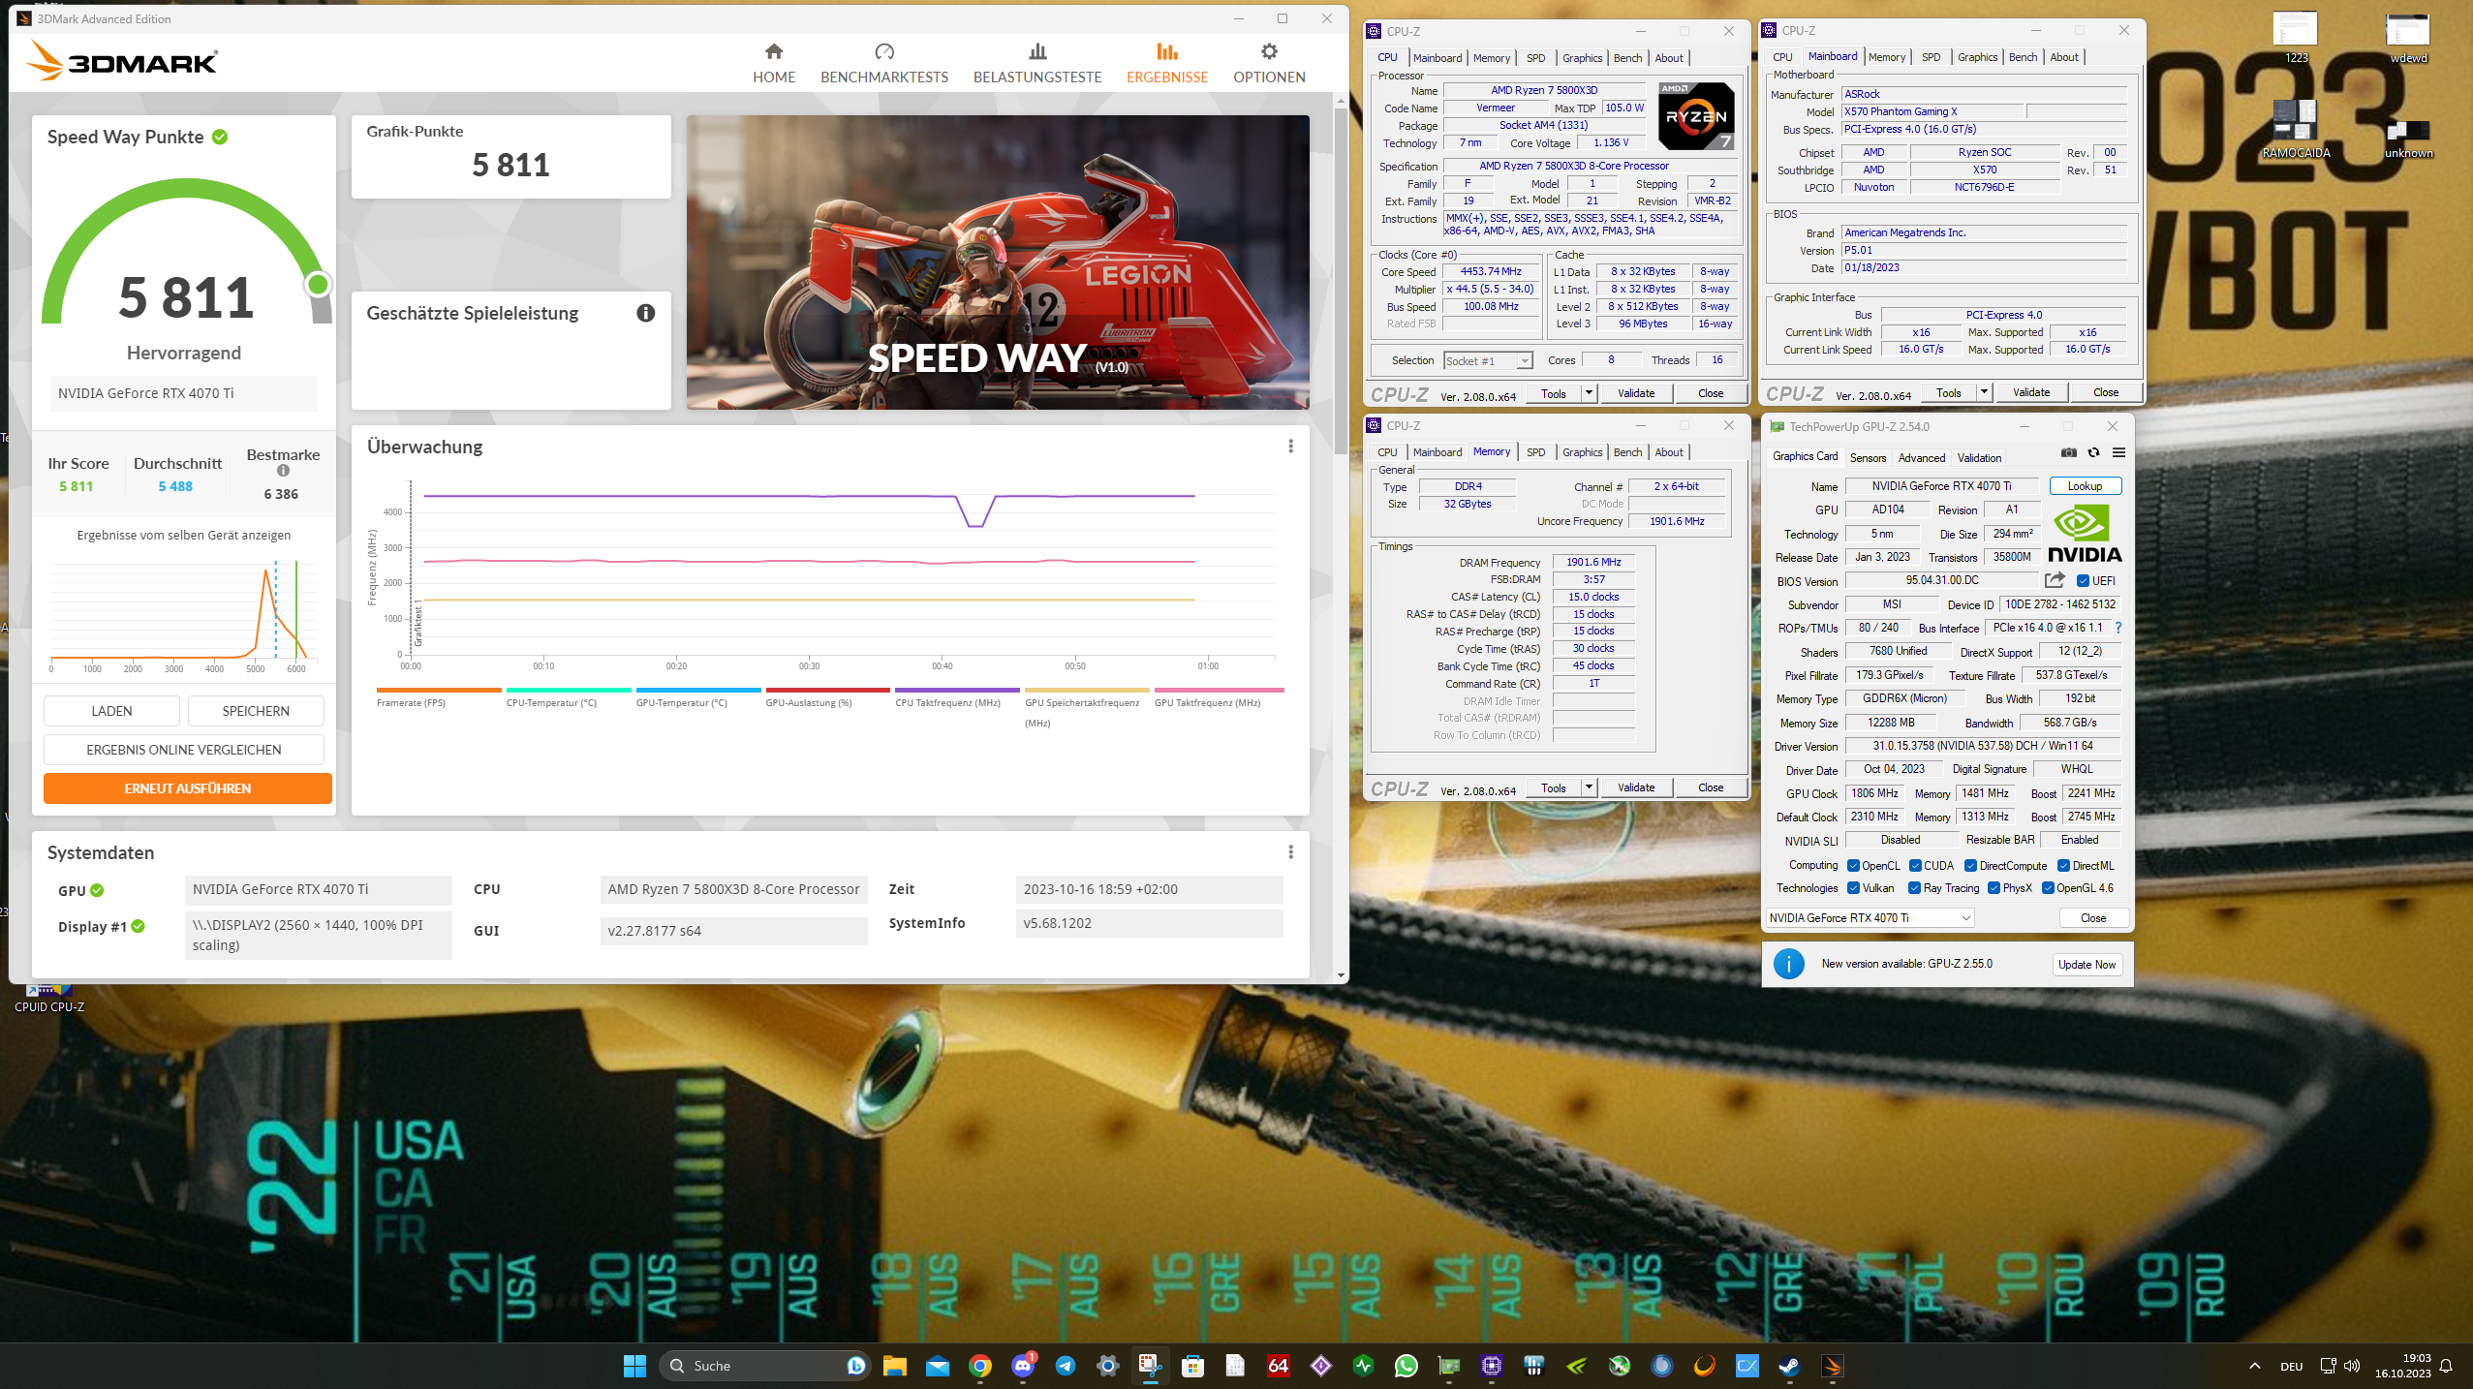Open SPD tab in CPU-Z Memory window
Viewport: 2473px width, 1389px height.
1535,452
